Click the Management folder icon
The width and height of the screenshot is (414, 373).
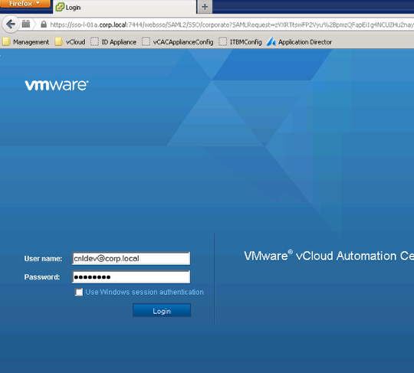click(x=6, y=41)
